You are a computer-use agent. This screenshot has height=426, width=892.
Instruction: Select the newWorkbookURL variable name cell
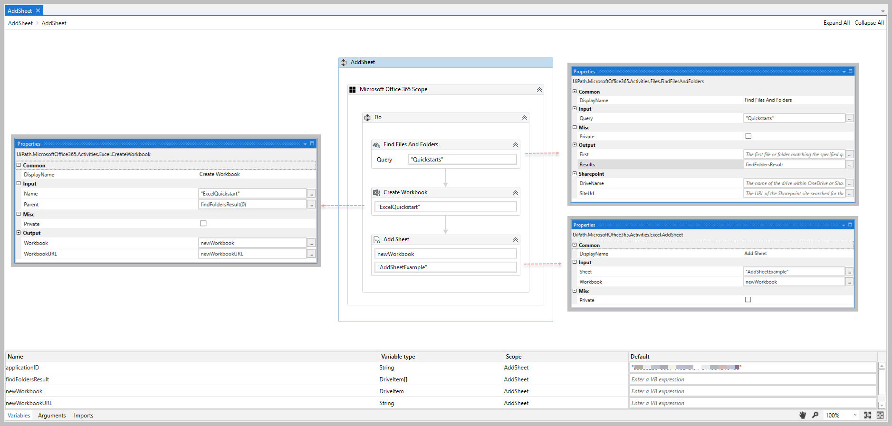click(x=192, y=403)
